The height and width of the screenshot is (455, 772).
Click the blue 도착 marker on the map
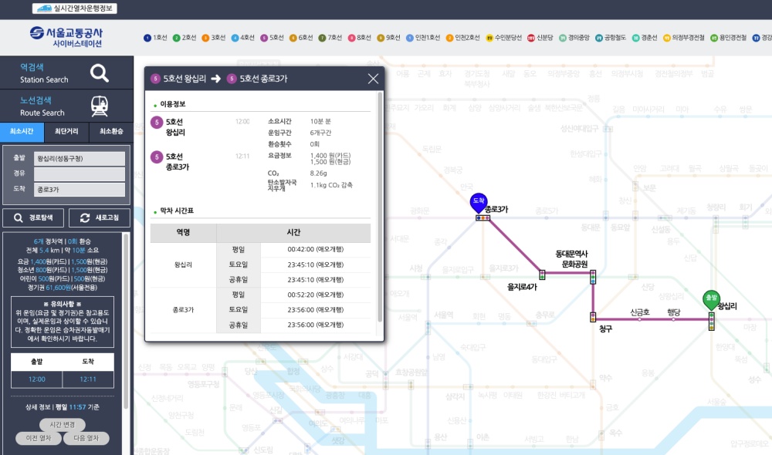click(478, 202)
